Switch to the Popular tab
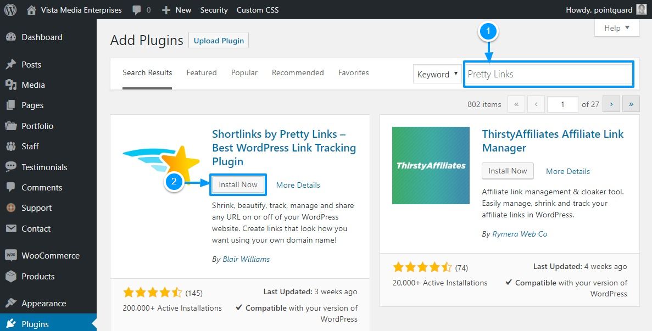Image resolution: width=652 pixels, height=331 pixels. tap(244, 72)
